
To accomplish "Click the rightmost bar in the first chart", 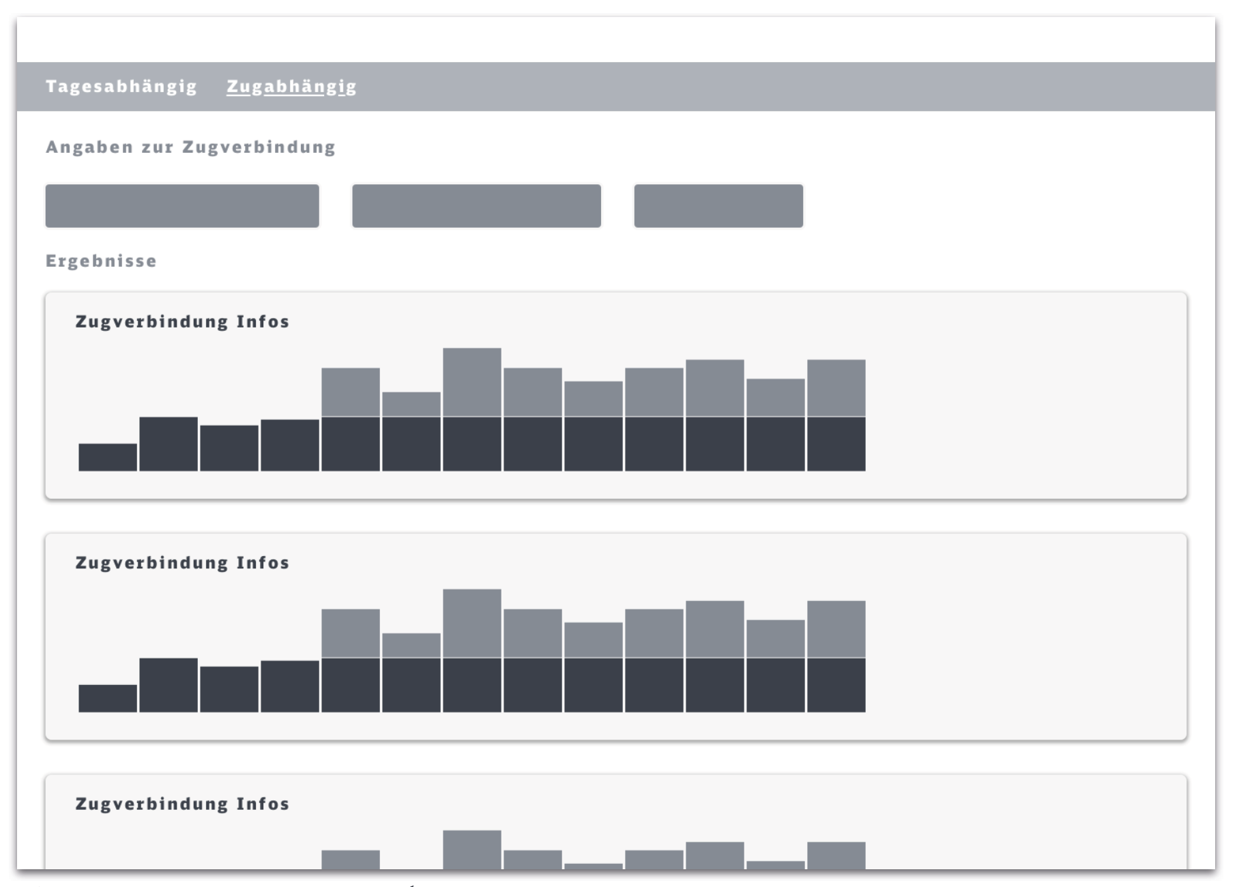I will (836, 415).
